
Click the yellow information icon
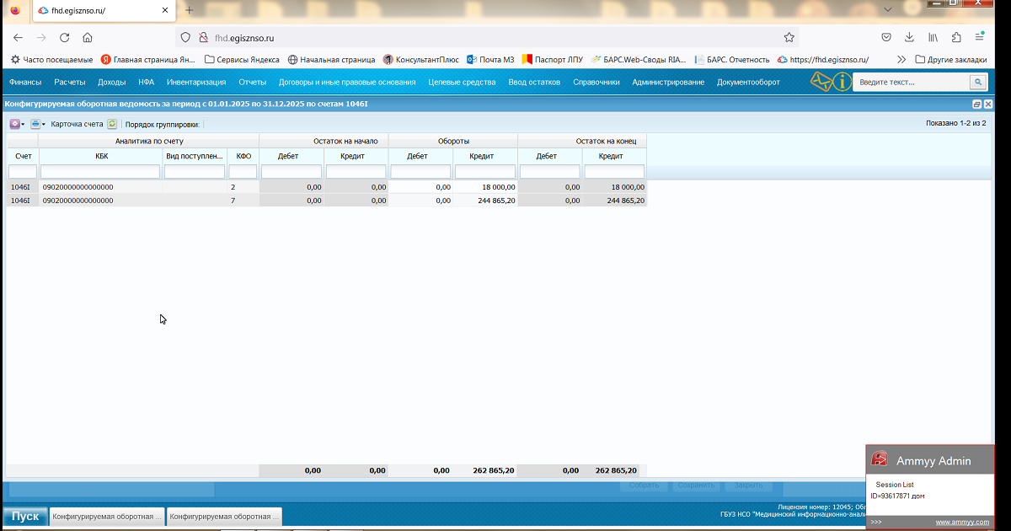click(x=842, y=82)
